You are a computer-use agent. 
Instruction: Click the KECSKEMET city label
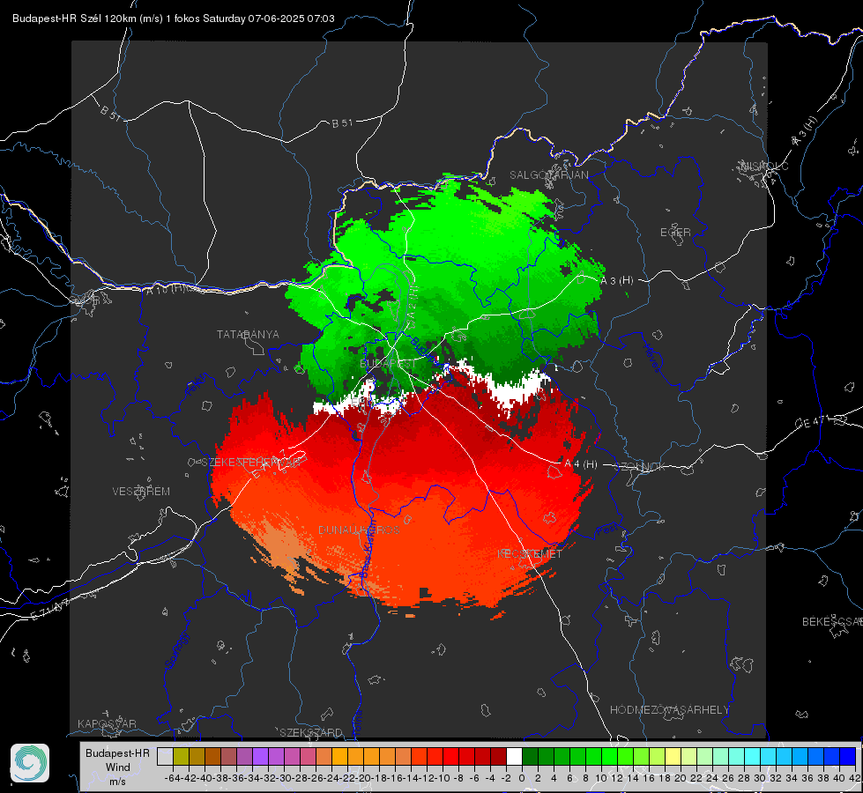530,553
